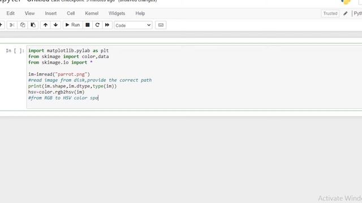Restart the kernel icon
The image size is (362, 203).
[97, 25]
